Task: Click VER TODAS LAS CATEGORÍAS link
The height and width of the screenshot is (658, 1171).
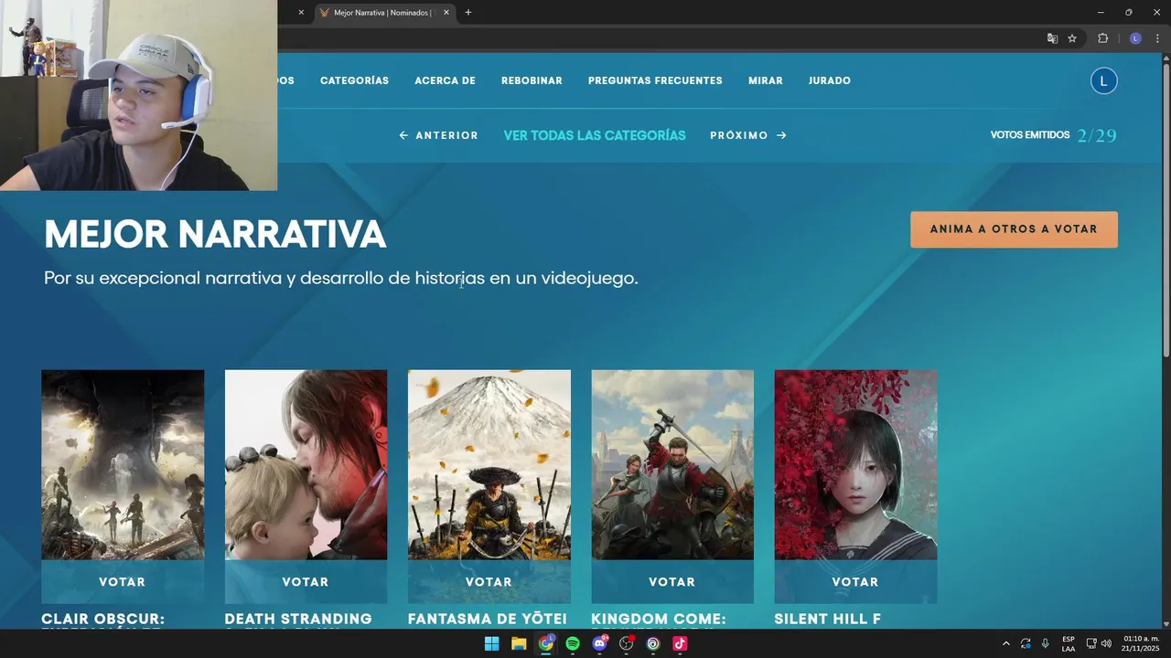Action: [595, 135]
